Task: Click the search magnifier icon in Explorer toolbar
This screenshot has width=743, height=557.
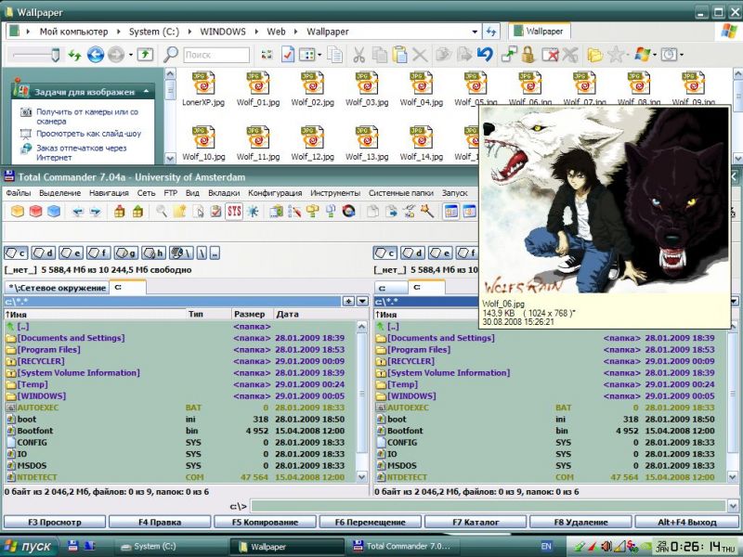Action: 170,55
